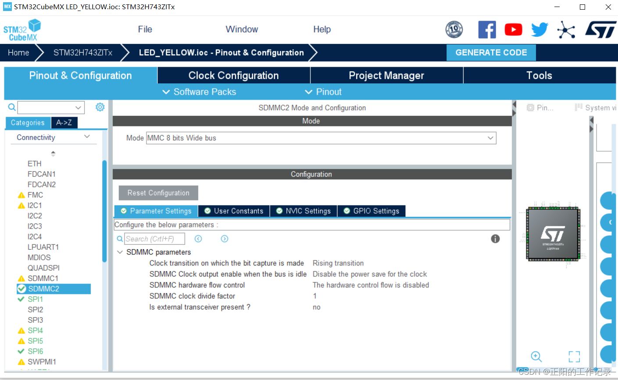Click the SDMMC2 green check icon

click(21, 289)
